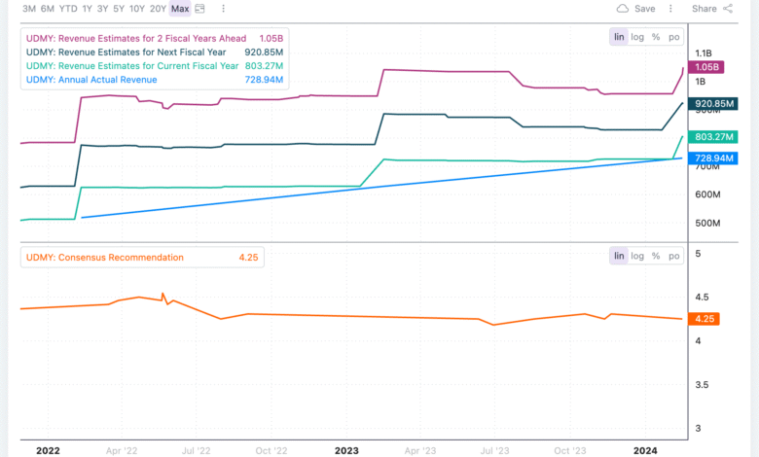Open the custom date range calendar icon
Viewport: 759px width, 457px height.
click(200, 9)
